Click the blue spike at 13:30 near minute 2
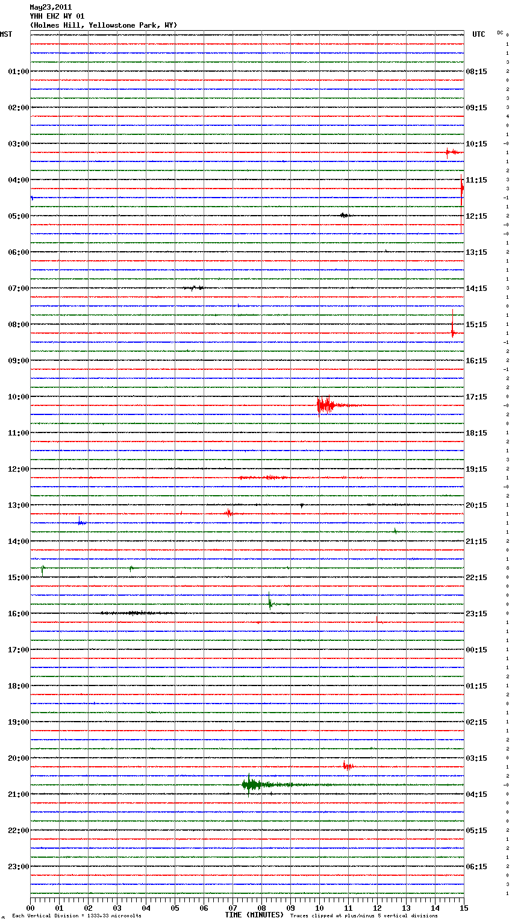This screenshot has height=924, width=512. [x=81, y=522]
